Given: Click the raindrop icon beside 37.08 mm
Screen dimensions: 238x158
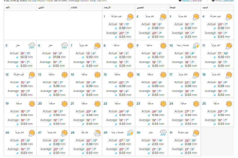Looking at the screenshot, I should [x=50, y=57].
